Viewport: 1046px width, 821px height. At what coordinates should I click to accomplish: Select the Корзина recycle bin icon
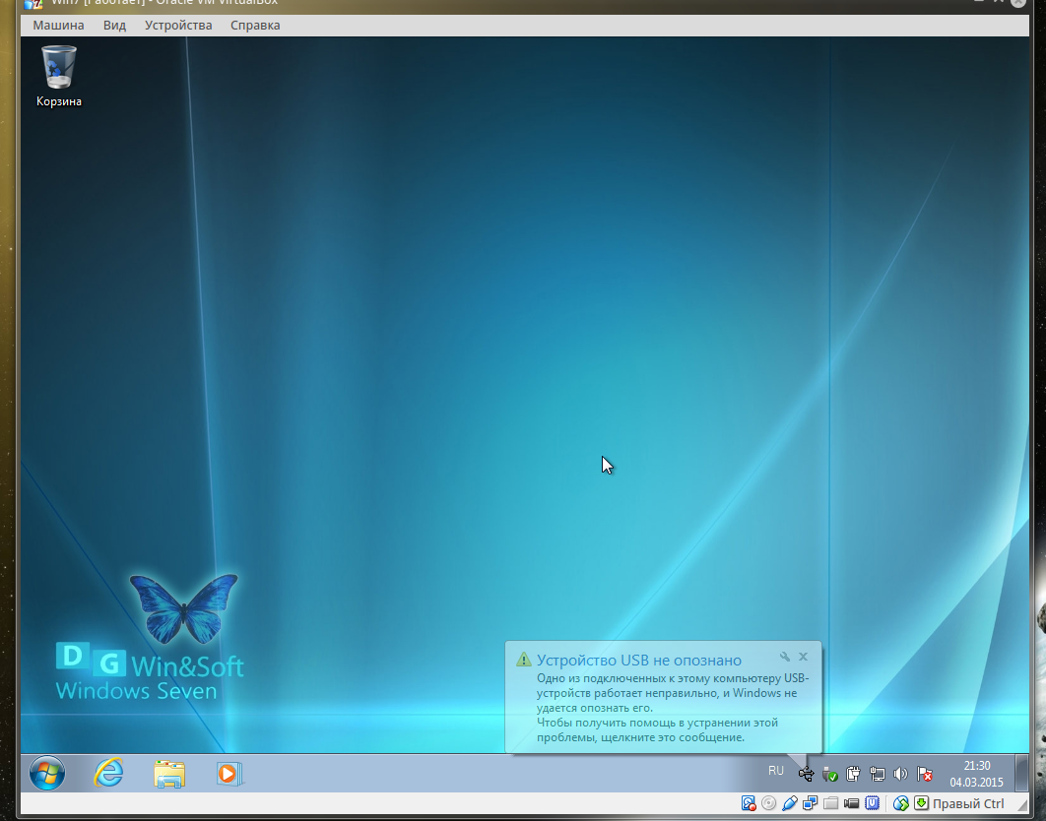pyautogui.click(x=59, y=76)
